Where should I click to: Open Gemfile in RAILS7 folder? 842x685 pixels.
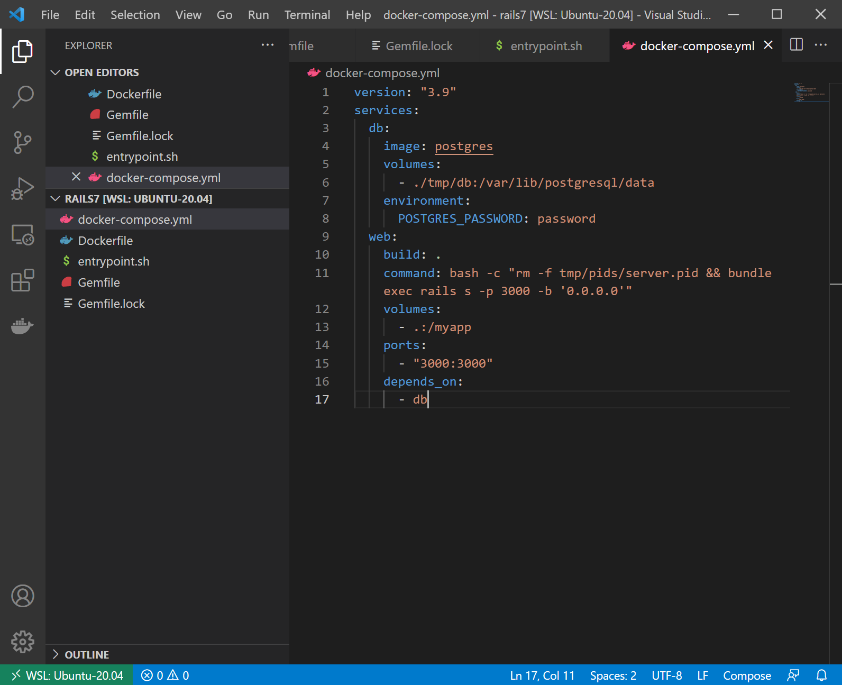coord(167,282)
